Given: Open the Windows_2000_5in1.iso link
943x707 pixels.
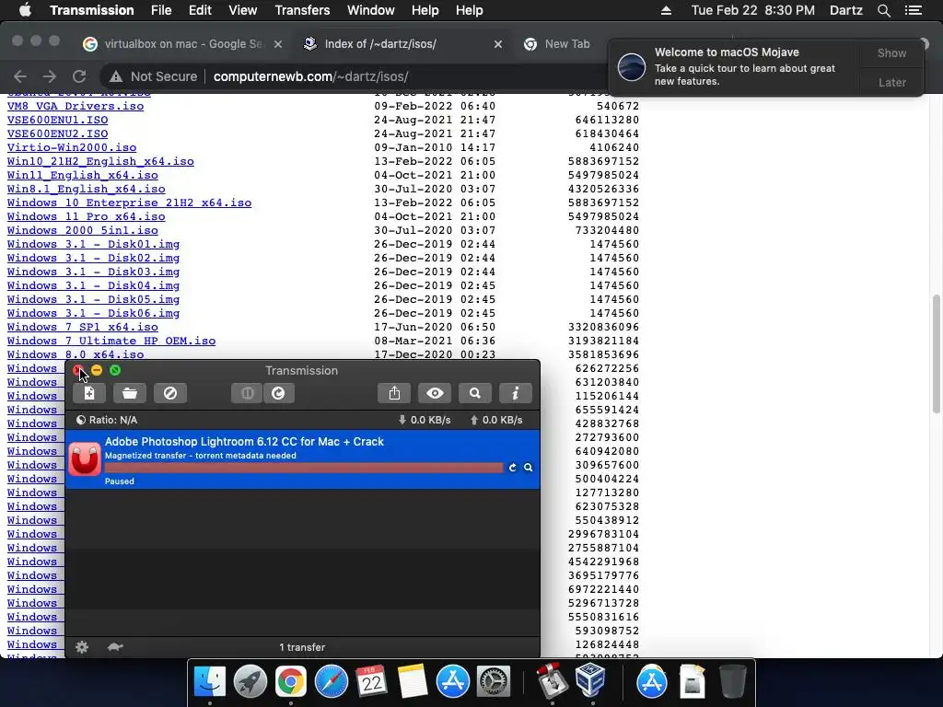Looking at the screenshot, I should click(x=82, y=230).
